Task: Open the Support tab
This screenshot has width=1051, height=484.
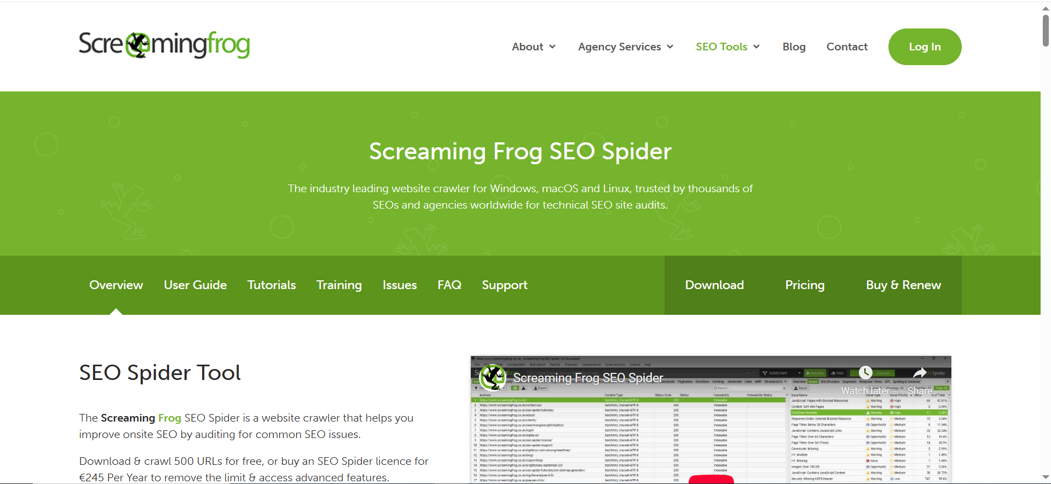Action: 505,285
